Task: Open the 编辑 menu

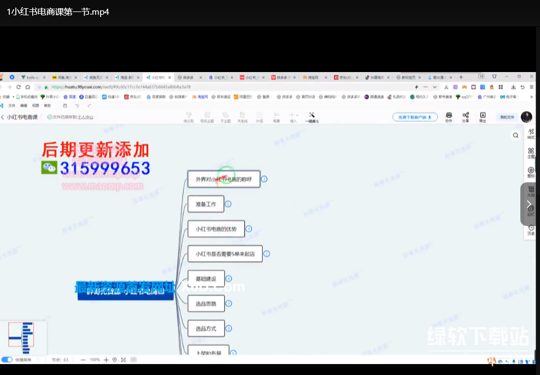Action: [24, 105]
